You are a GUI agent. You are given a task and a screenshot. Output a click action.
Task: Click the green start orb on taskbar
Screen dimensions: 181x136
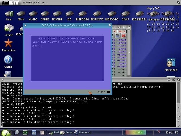6,133
